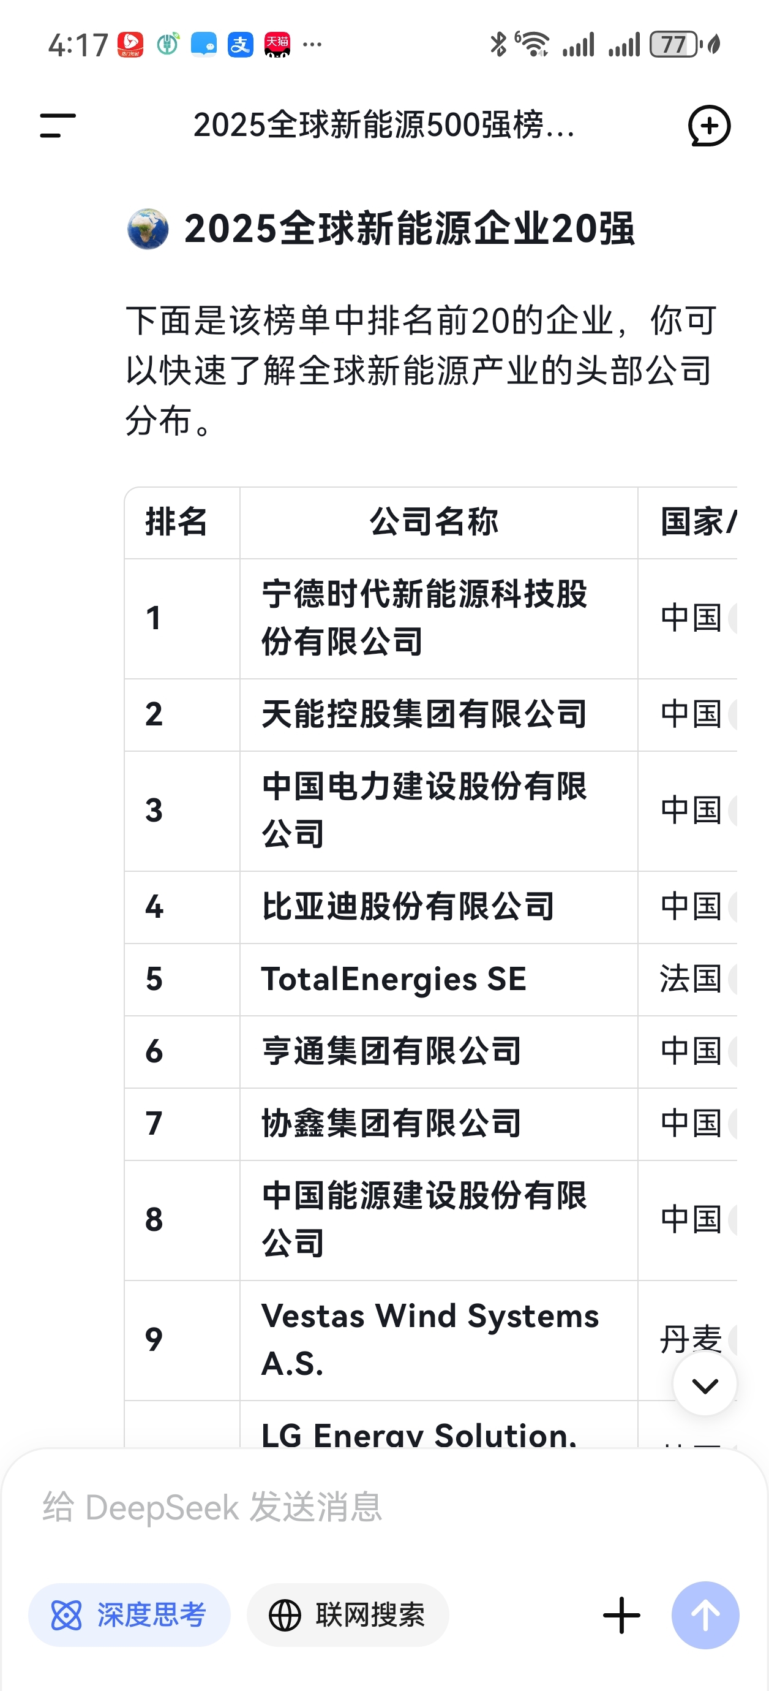The height and width of the screenshot is (1691, 769).
Task: Tap the scroll-to-bottom chevron button
Action: pyautogui.click(x=705, y=1385)
